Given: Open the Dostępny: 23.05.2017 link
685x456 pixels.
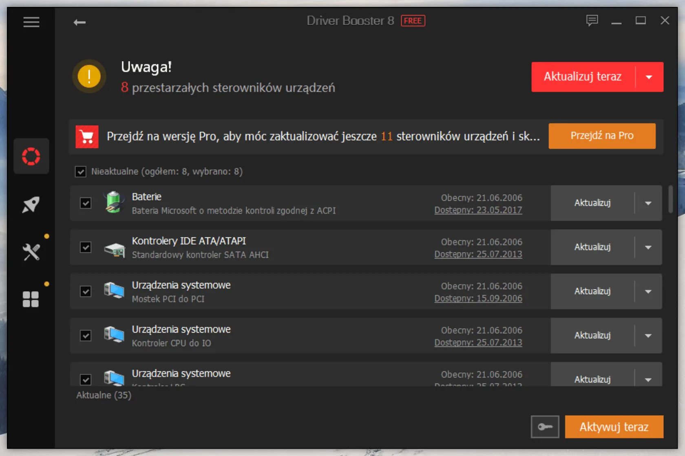Looking at the screenshot, I should tap(478, 210).
